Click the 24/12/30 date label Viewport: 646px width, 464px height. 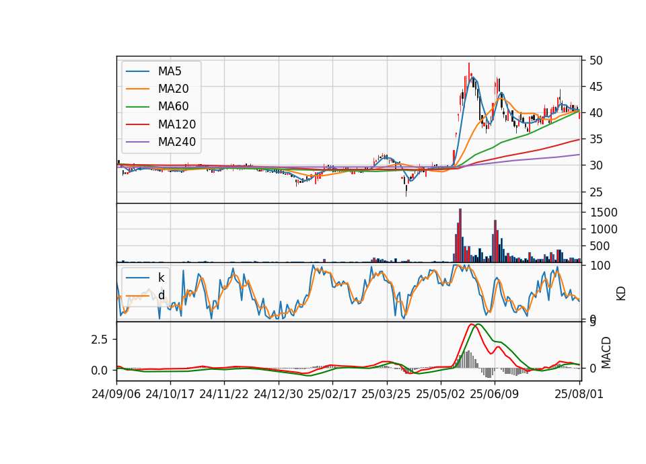[x=278, y=395]
